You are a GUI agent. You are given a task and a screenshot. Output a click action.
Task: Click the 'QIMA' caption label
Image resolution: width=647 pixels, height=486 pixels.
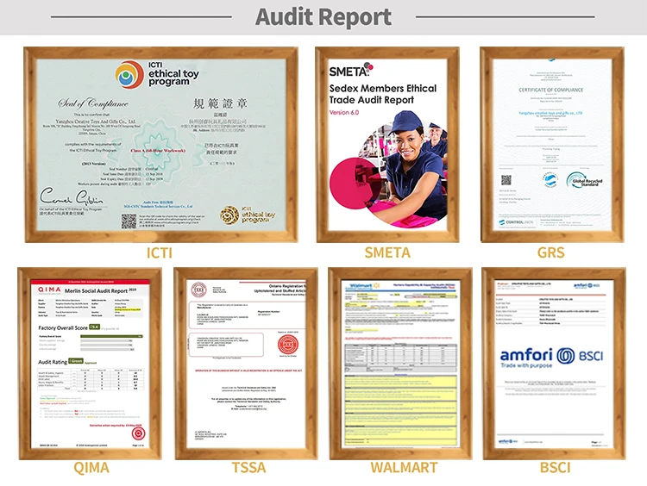[x=91, y=468]
